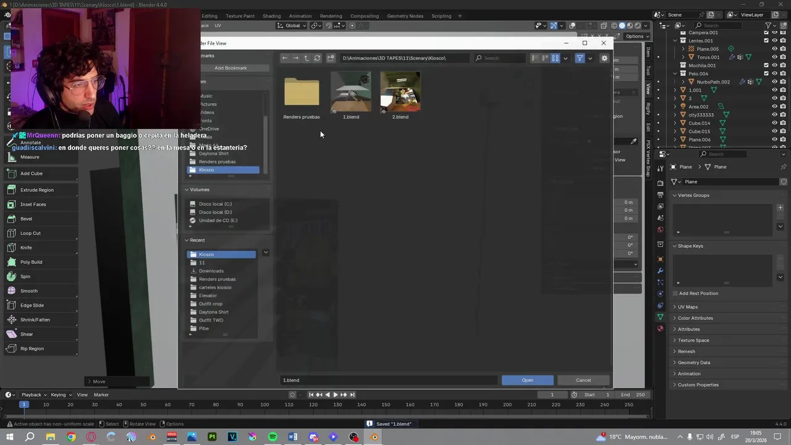Switch to thumbnail display mode

tap(556, 58)
